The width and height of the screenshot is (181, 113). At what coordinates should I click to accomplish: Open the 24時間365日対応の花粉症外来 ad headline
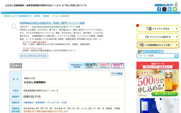(x=52, y=23)
